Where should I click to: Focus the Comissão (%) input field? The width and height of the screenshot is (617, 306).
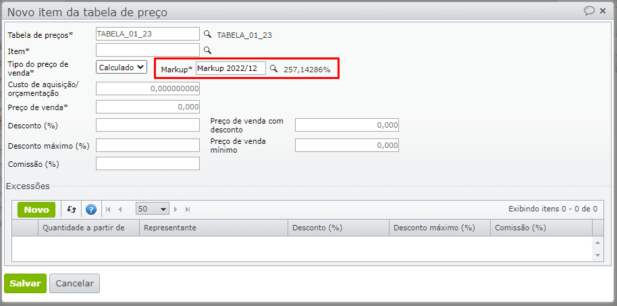pos(148,163)
